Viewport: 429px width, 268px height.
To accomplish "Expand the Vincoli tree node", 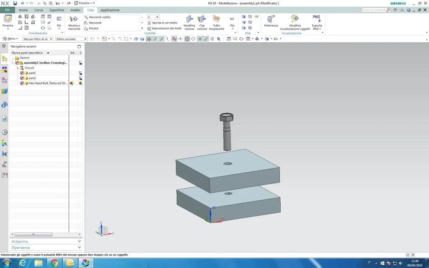I will tap(18, 68).
